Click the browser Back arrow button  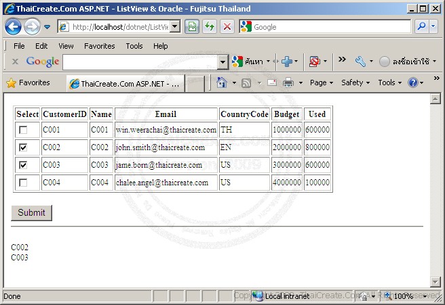(13, 27)
